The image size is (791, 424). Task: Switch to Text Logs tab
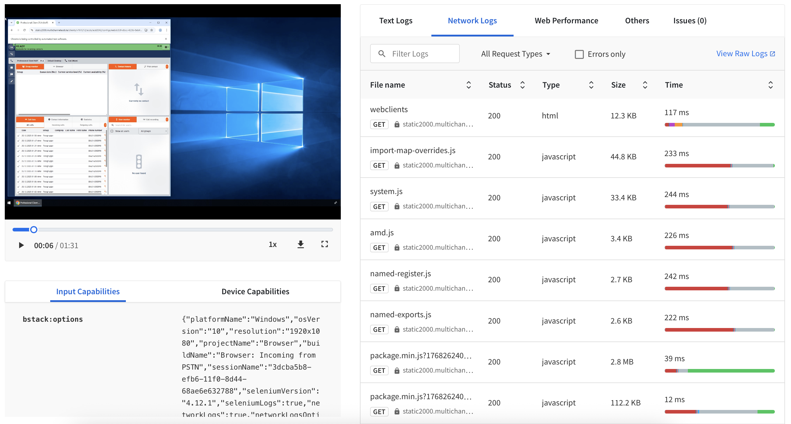click(x=395, y=21)
